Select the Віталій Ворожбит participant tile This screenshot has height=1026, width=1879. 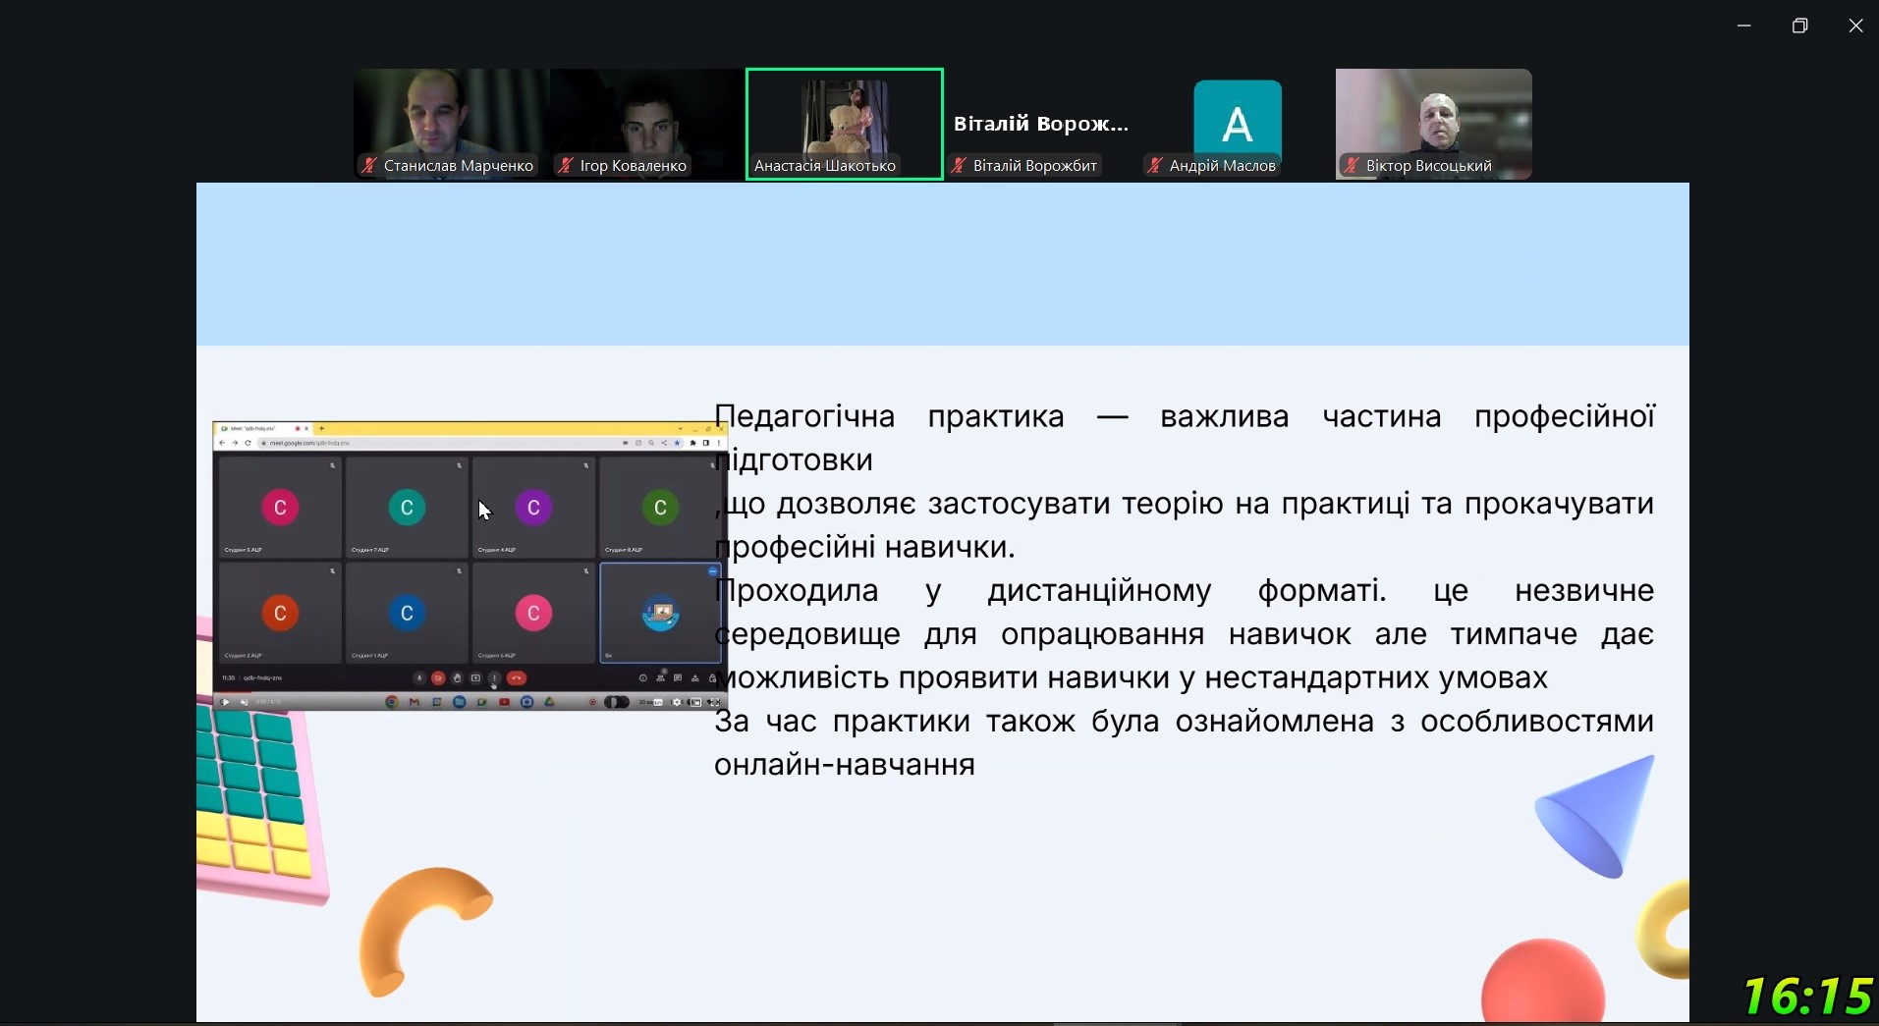click(1041, 124)
